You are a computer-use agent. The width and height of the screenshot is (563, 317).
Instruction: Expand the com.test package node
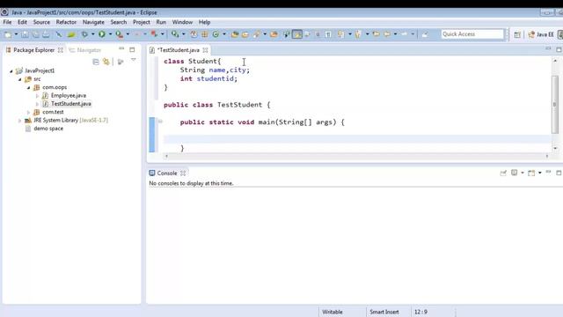point(29,113)
